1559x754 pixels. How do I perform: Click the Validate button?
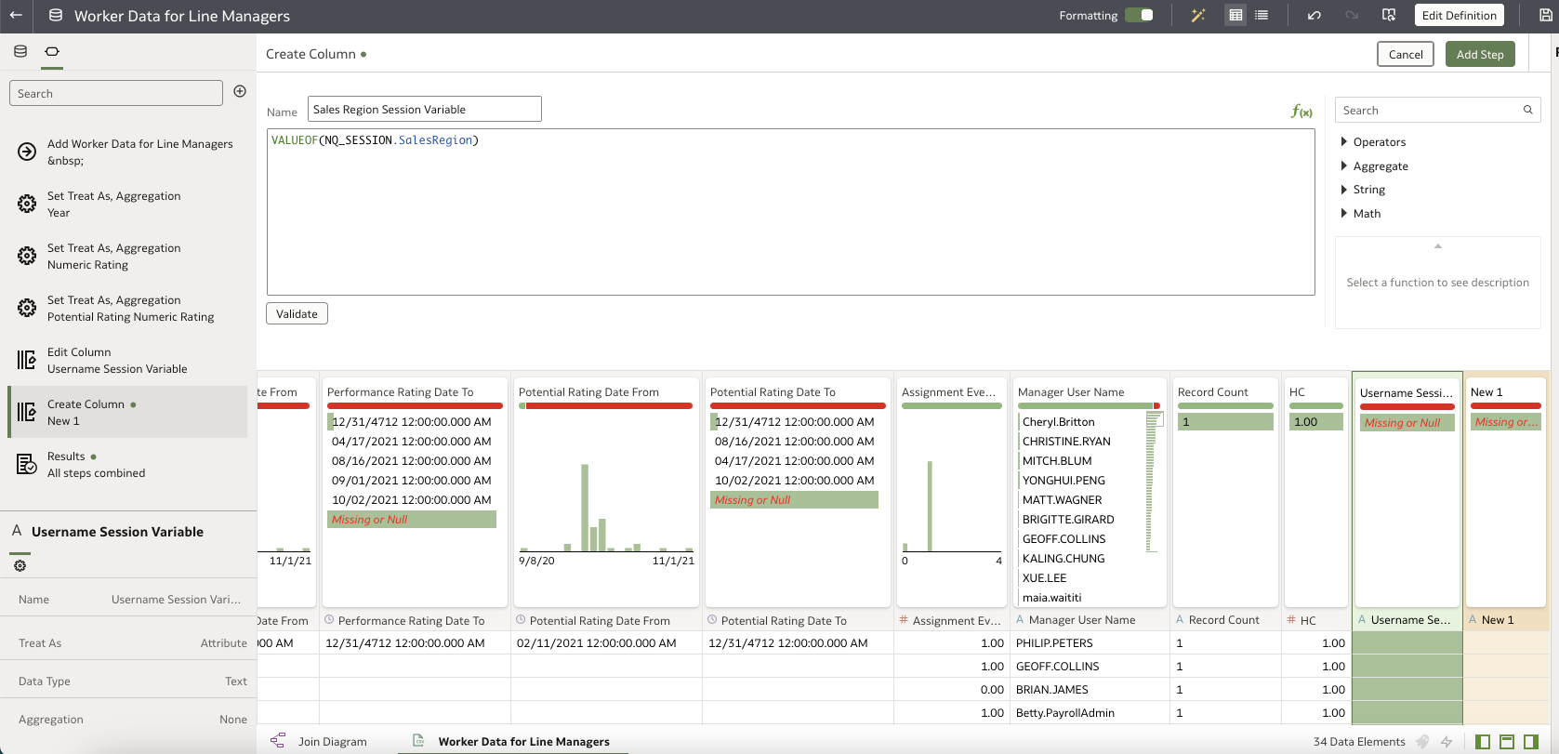[297, 314]
